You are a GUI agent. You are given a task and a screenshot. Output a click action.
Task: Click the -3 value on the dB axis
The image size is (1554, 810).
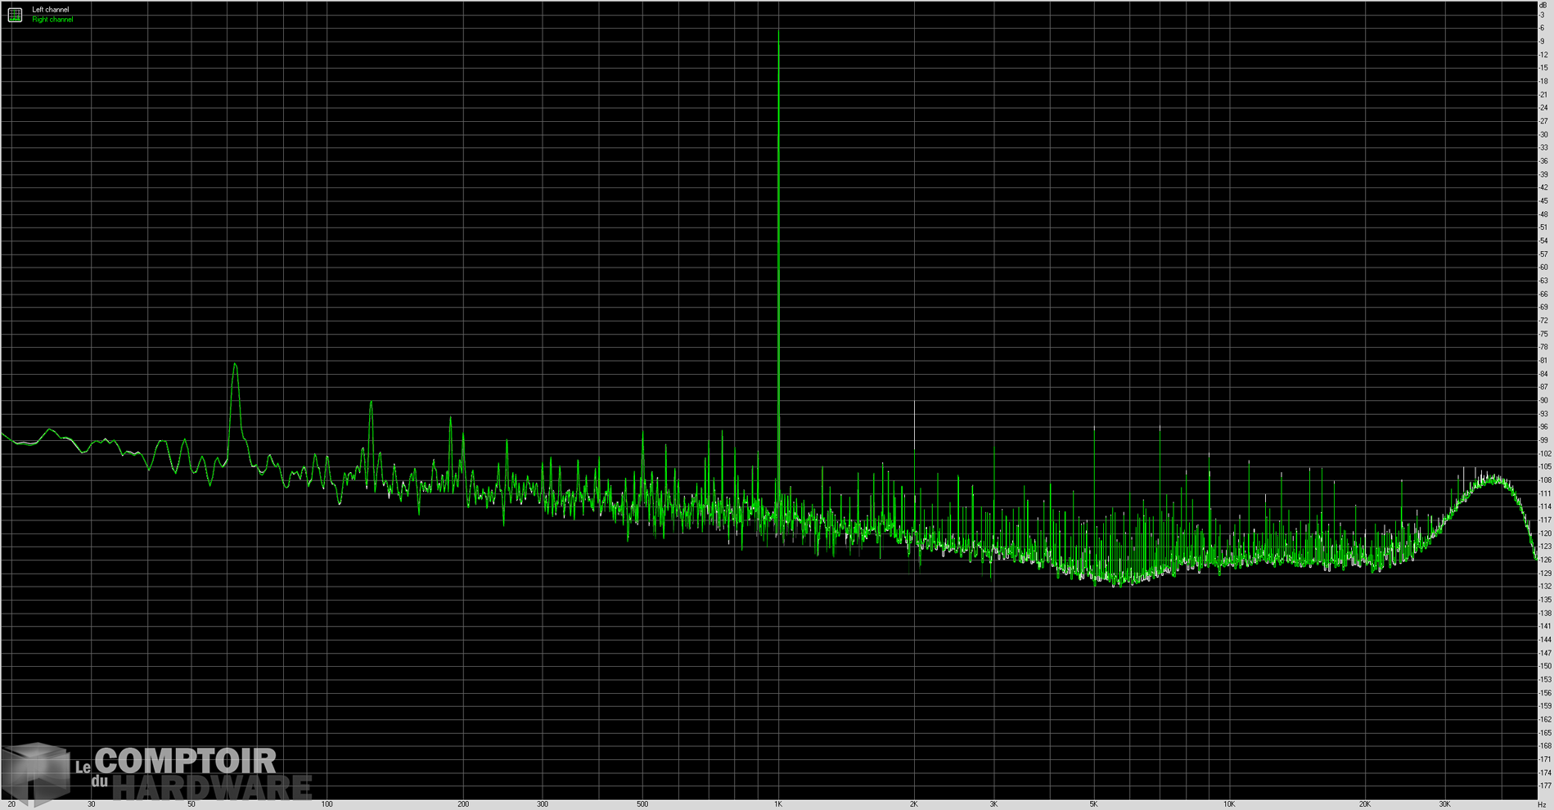[1543, 16]
